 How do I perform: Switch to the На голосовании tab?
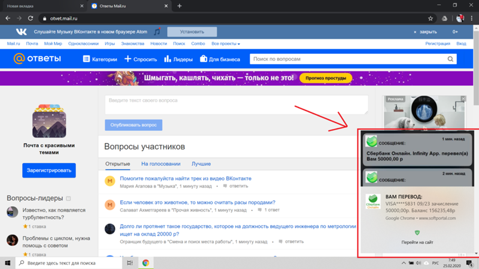point(160,164)
